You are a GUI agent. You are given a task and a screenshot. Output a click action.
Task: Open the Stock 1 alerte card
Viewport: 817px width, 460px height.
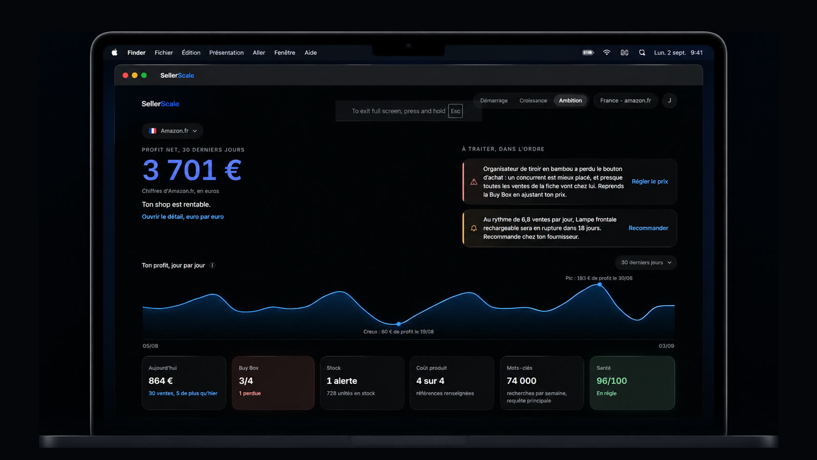click(362, 383)
